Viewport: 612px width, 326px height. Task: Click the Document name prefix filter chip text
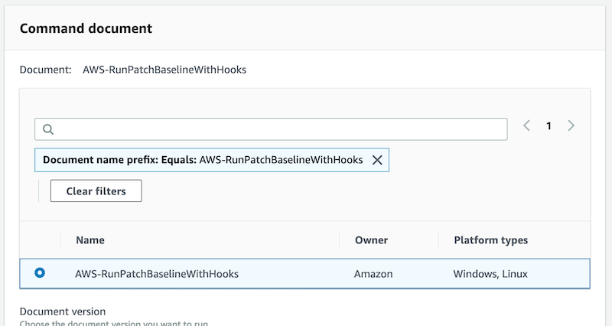pyautogui.click(x=203, y=160)
